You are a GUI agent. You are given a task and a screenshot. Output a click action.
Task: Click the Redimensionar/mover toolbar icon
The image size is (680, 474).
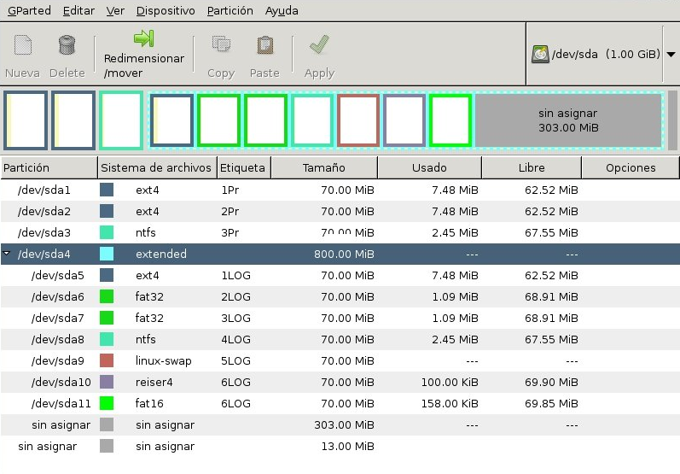[x=143, y=39]
